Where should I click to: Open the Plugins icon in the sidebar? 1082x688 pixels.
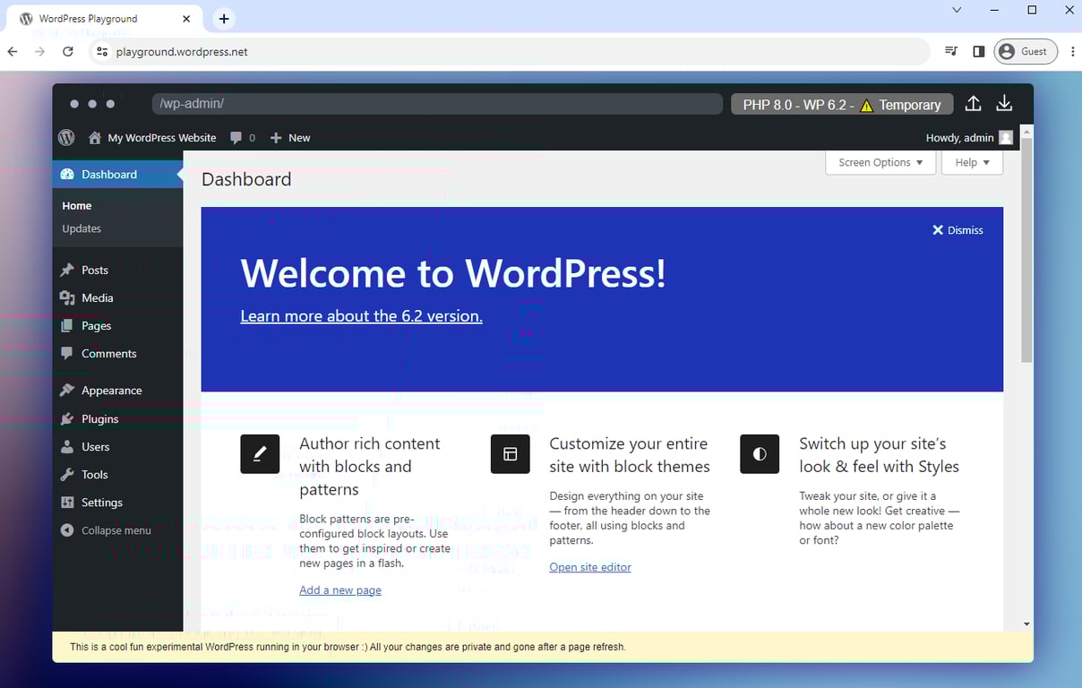(69, 418)
